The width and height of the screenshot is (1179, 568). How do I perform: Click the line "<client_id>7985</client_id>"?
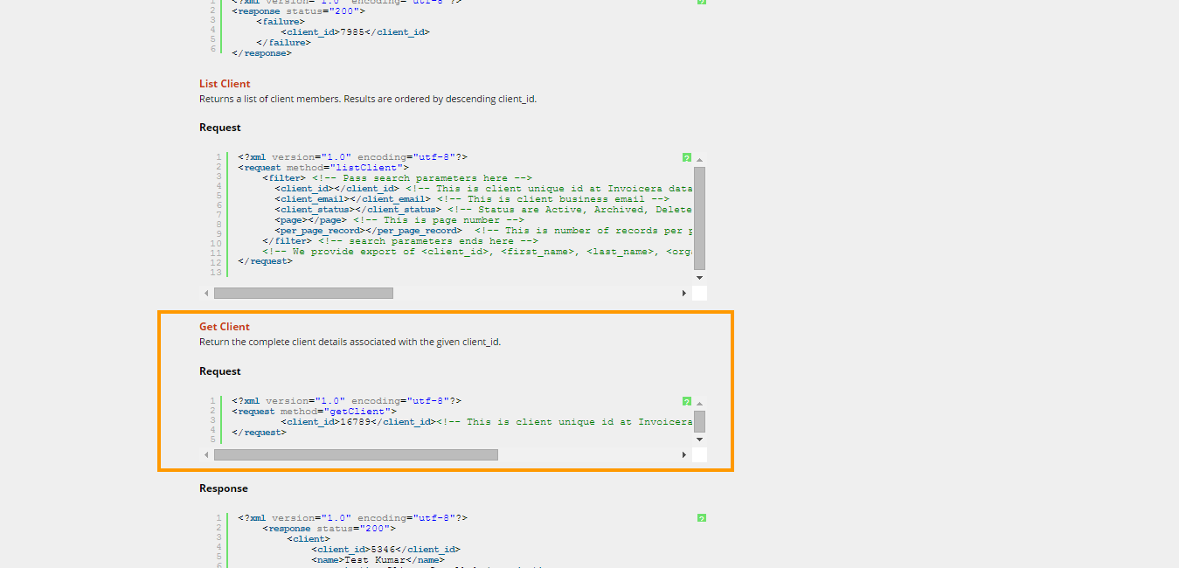click(355, 32)
